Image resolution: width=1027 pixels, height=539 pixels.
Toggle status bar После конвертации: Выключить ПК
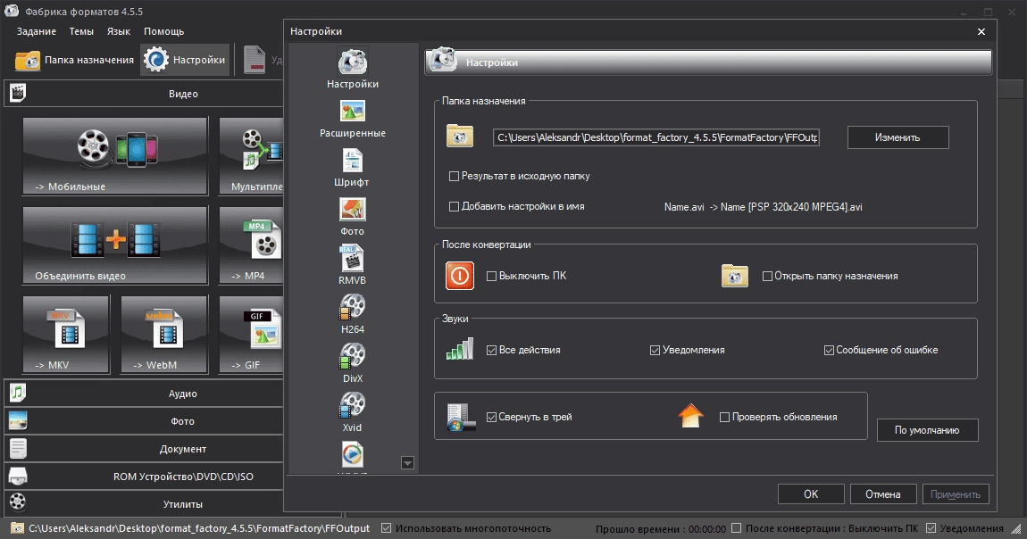[x=736, y=528]
